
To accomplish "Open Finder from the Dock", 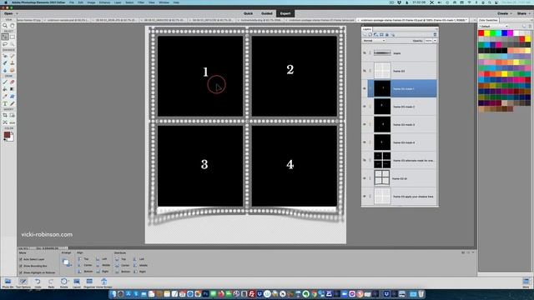I will click(x=113, y=294).
